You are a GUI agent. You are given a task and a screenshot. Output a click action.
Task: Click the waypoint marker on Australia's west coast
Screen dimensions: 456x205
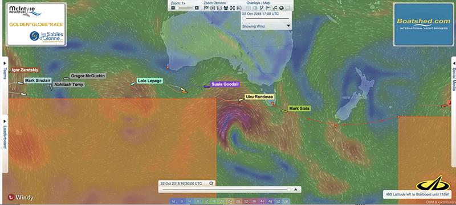coord(168,68)
